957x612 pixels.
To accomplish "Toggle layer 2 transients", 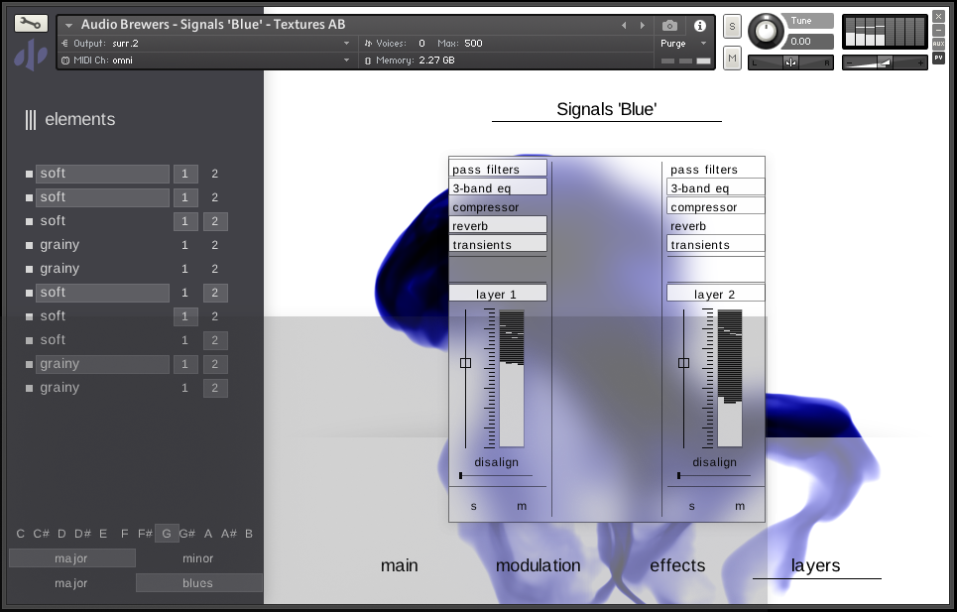I will pos(716,245).
